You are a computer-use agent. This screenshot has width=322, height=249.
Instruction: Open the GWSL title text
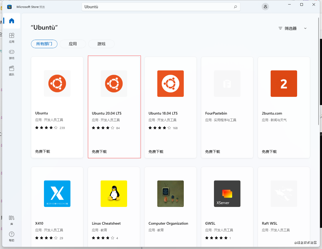coord(210,223)
